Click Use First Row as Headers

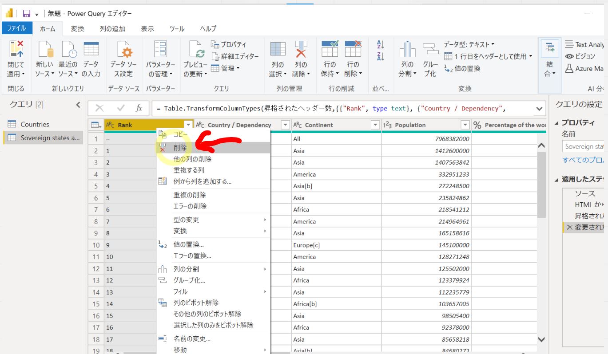tap(488, 56)
